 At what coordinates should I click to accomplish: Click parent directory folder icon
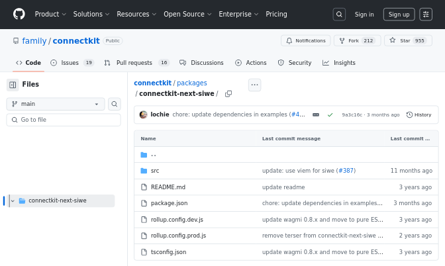144,155
